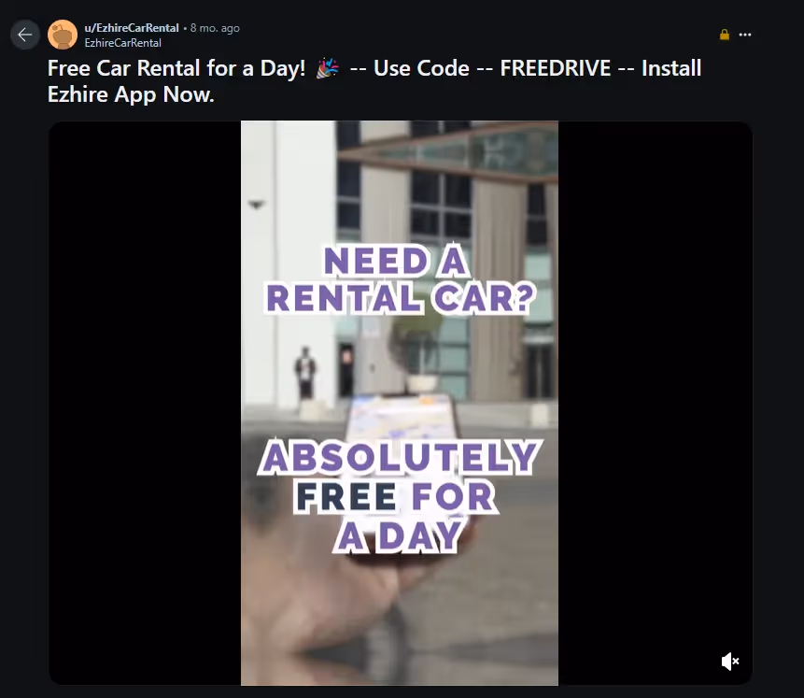Screen dimensions: 804x698
Task: Click the "8 mo. ago" timestamp
Action: [x=215, y=28]
